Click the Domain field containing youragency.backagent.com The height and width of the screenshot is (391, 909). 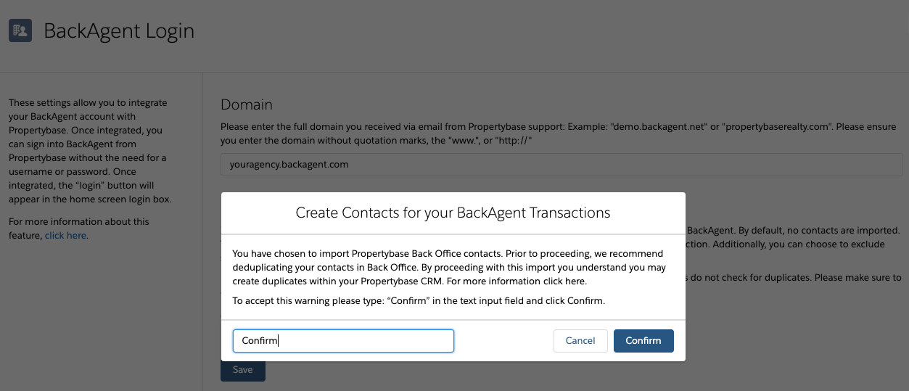pyautogui.click(x=562, y=165)
